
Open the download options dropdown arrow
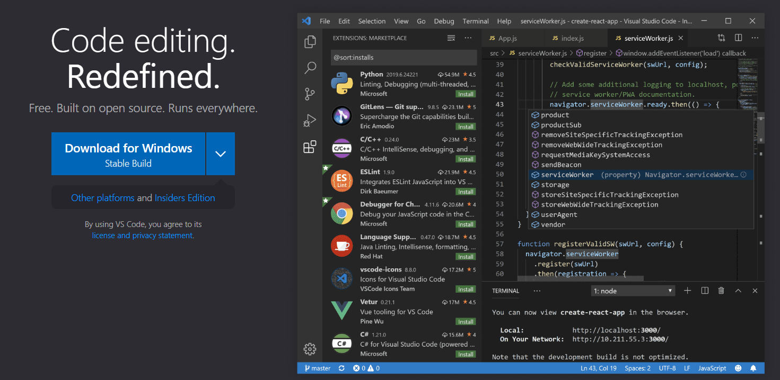(221, 154)
